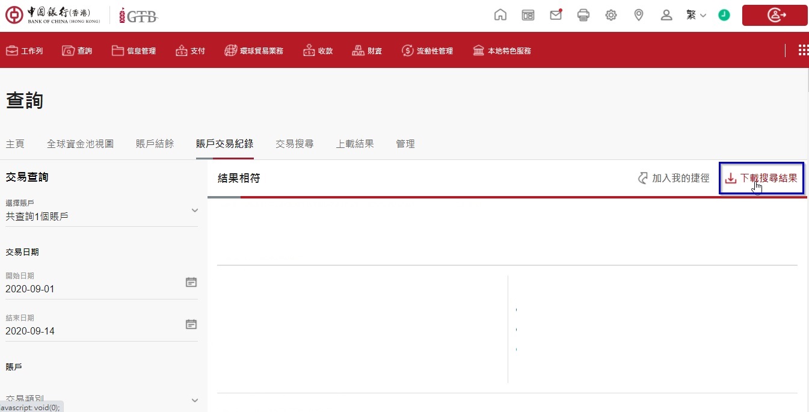
Task: Click the start date field 2020-09-01
Action: pyautogui.click(x=90, y=289)
